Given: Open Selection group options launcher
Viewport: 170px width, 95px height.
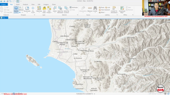Looking at the screenshot, I should [x=78, y=15].
